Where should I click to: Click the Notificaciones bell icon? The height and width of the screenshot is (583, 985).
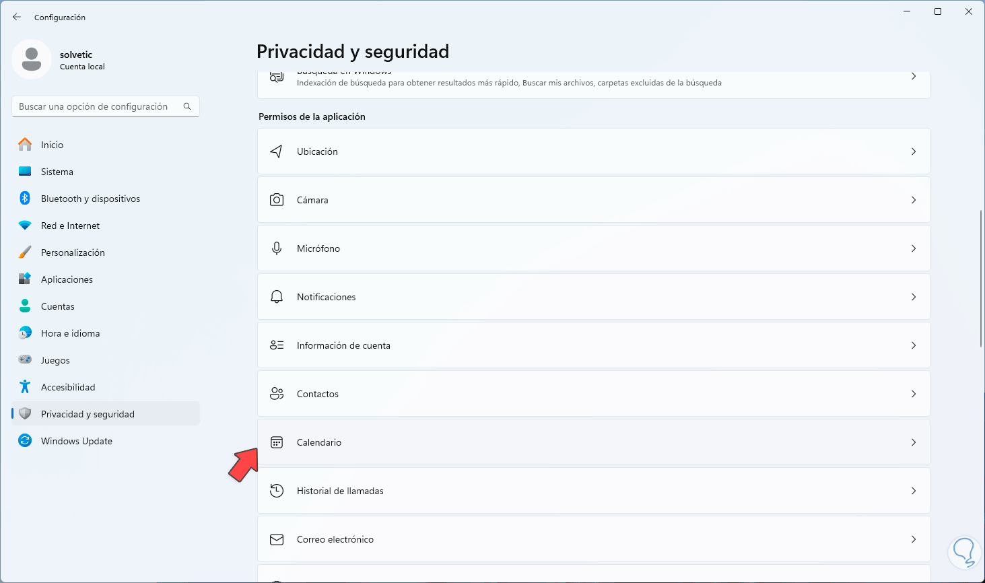click(x=276, y=297)
